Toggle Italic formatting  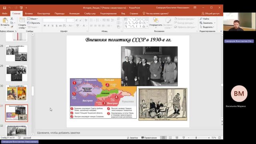[48, 26]
